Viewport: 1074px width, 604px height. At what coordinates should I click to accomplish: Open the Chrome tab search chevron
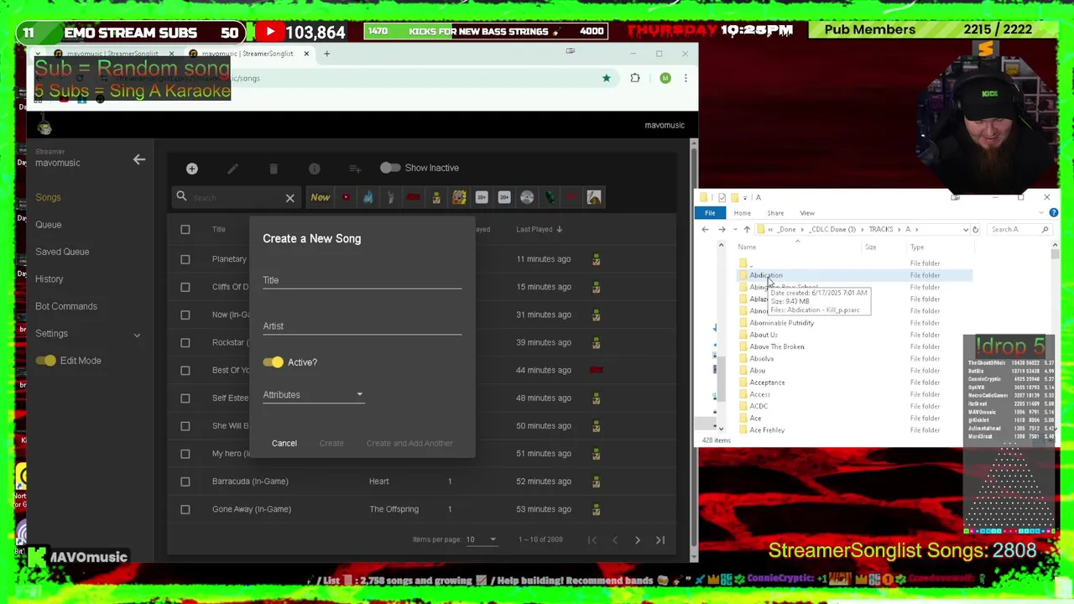(x=37, y=54)
